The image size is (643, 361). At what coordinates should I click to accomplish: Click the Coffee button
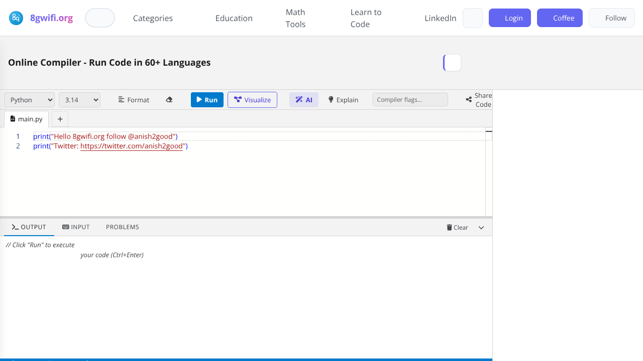(560, 18)
